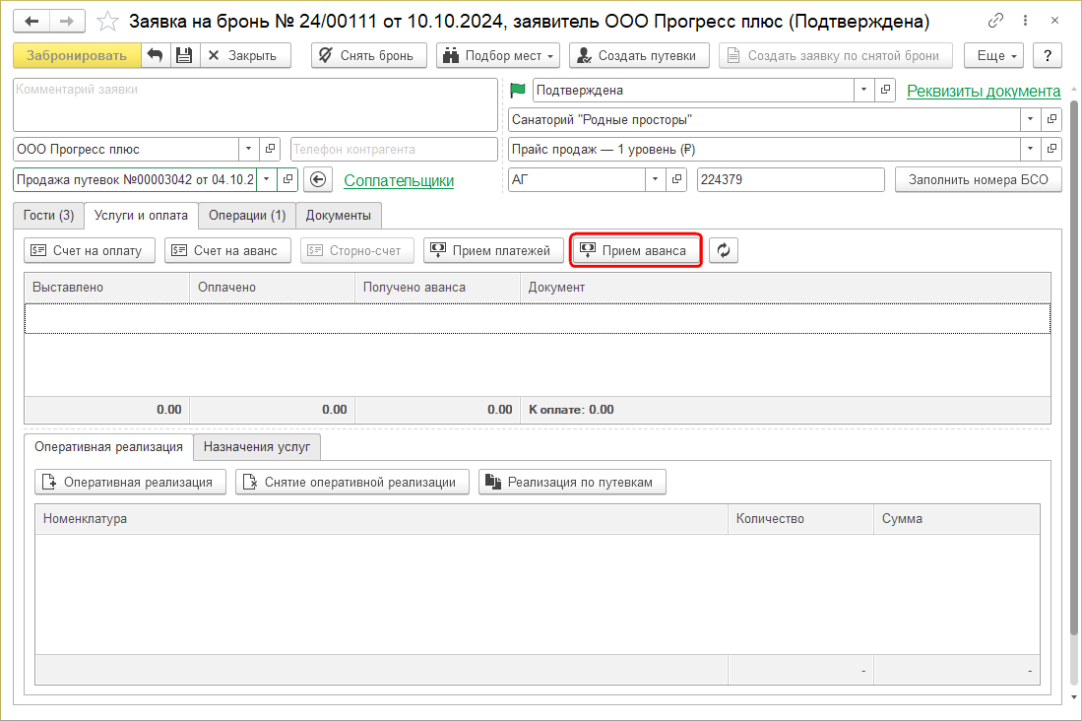
Task: Click the Оплачено column header
Action: pyautogui.click(x=272, y=288)
